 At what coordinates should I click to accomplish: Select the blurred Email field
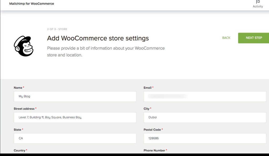click(x=205, y=96)
